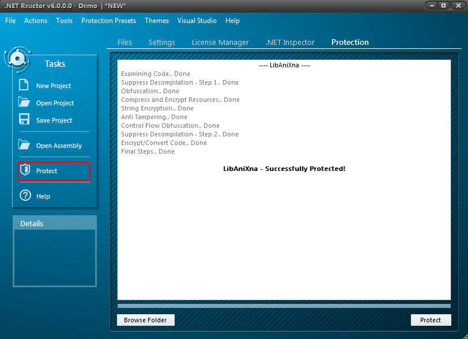Open the Tools menu
468x339 pixels.
coord(64,20)
